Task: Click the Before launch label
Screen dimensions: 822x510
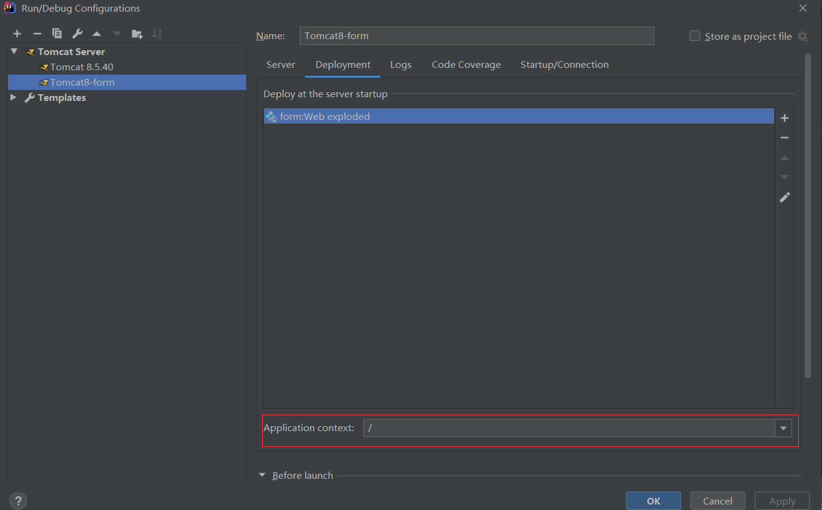Action: coord(303,476)
